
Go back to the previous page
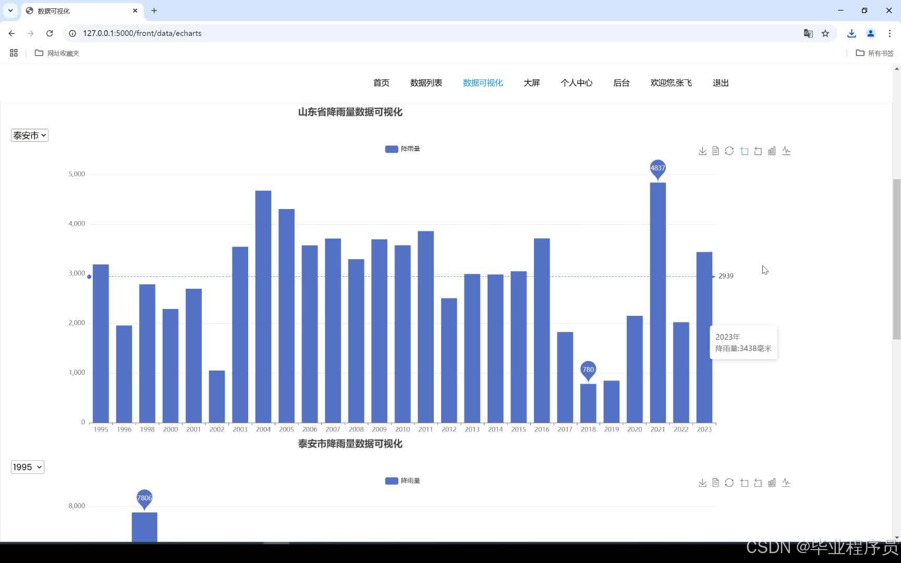[11, 33]
